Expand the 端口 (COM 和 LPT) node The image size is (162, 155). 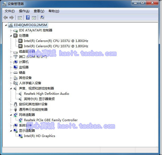click(x=11, y=57)
